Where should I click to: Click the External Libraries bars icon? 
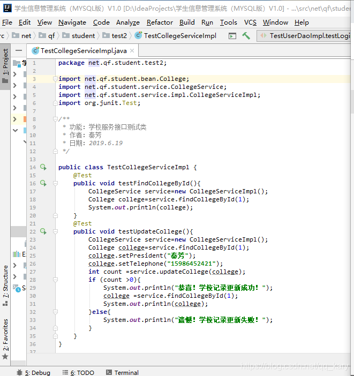[17, 254]
